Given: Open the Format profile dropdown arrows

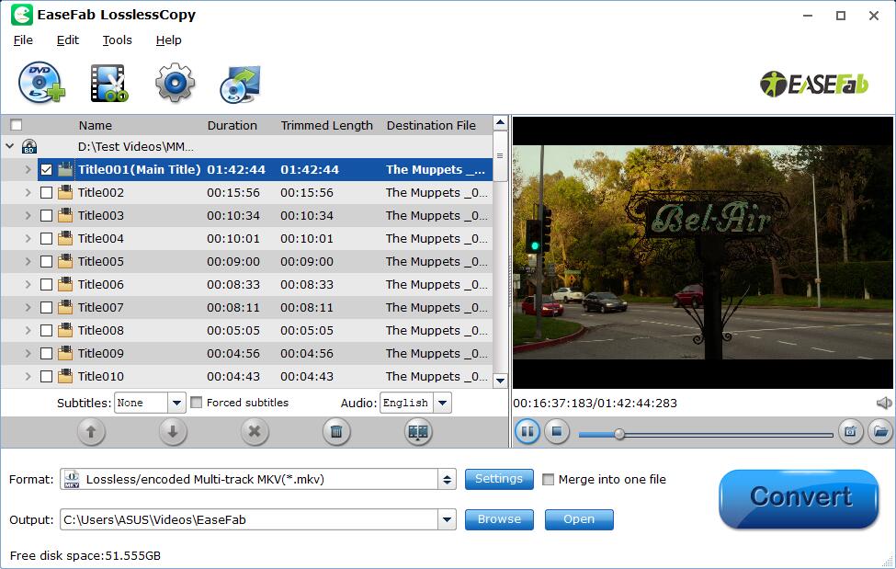Looking at the screenshot, I should pos(447,479).
